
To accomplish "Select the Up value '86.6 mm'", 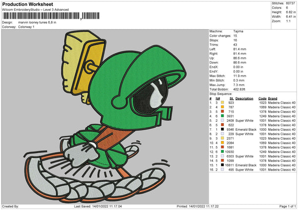I will tap(240, 58).
